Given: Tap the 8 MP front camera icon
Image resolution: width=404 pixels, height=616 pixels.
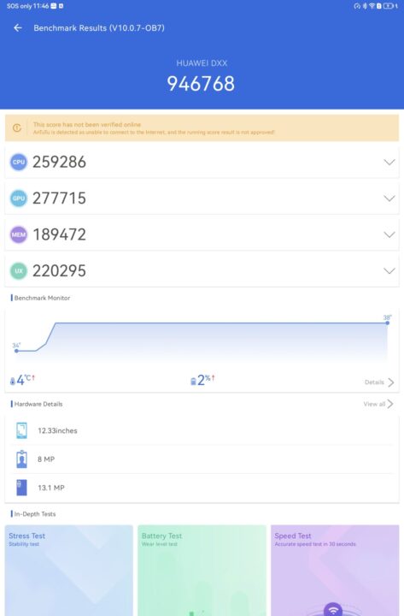Looking at the screenshot, I should [x=21, y=459].
